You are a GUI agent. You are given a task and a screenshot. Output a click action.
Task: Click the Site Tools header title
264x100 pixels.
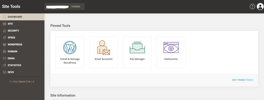[x=11, y=6]
